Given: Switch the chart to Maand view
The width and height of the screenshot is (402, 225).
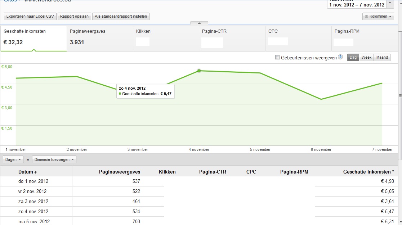Looking at the screenshot, I should click(x=382, y=57).
